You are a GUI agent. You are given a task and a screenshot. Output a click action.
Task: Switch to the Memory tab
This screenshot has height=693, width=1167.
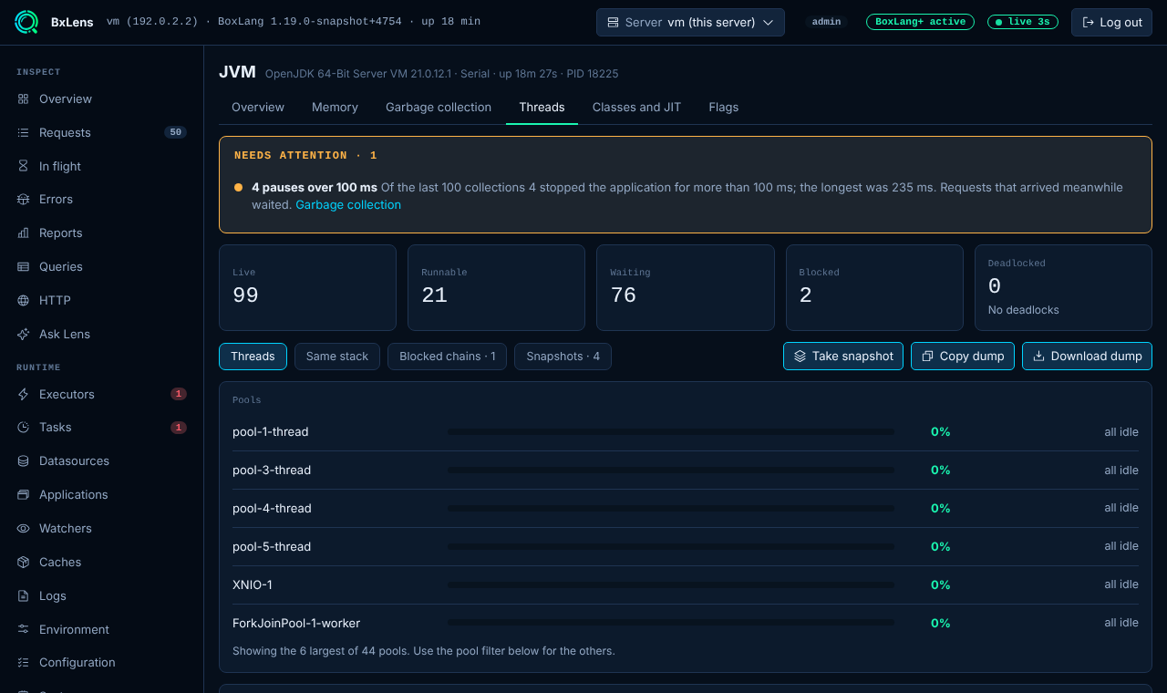click(x=335, y=107)
